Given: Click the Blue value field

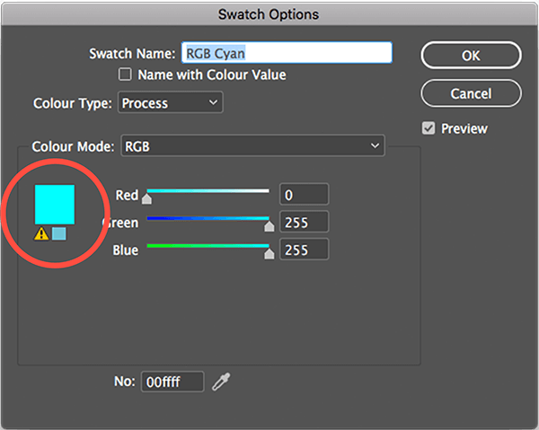Looking at the screenshot, I should [305, 250].
